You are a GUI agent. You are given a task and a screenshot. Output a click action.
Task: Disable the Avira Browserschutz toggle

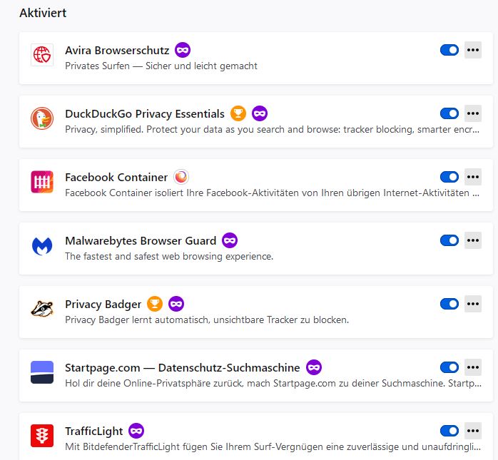point(449,50)
